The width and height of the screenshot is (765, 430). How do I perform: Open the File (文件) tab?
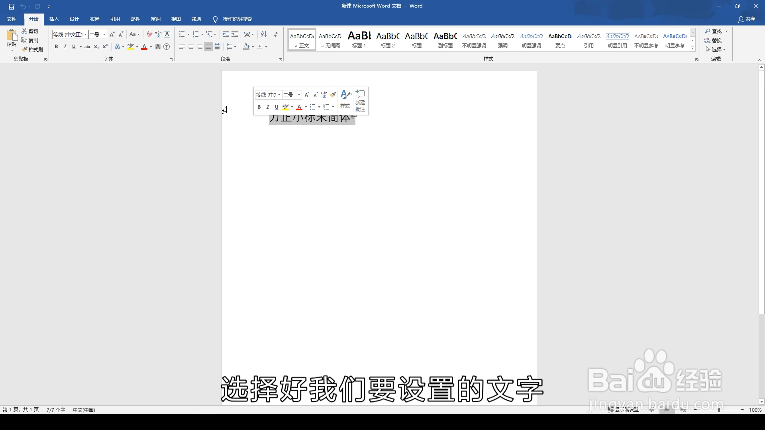point(12,19)
